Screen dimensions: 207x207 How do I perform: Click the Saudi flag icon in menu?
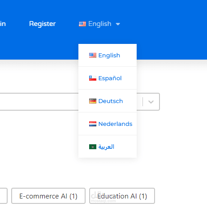point(93,147)
